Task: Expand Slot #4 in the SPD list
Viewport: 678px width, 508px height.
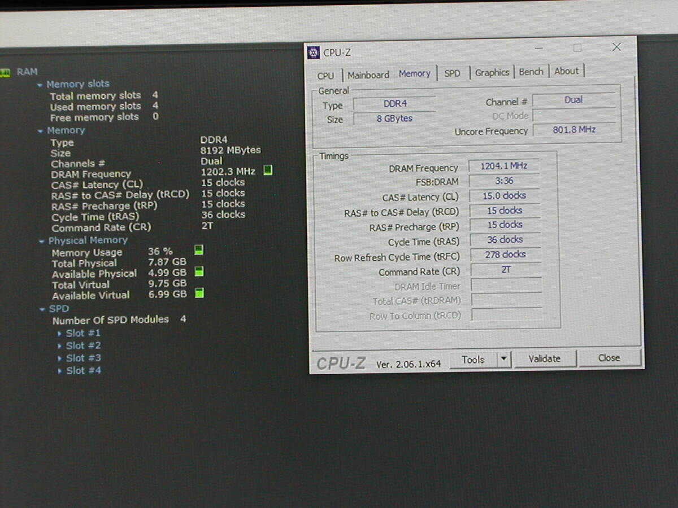Action: click(60, 371)
